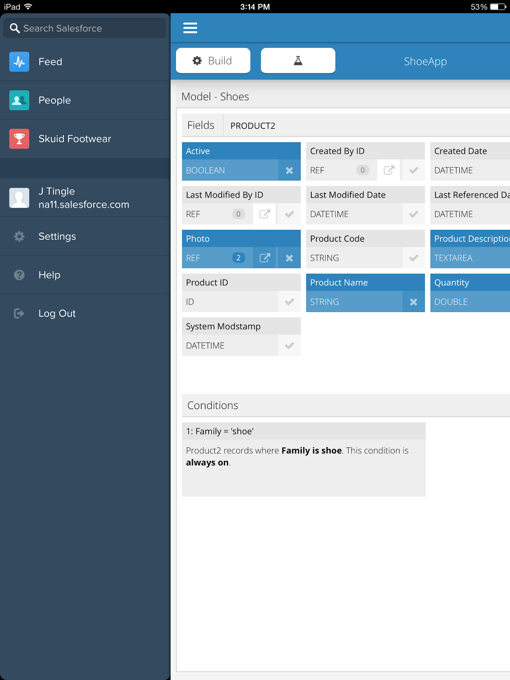Open the hamburger menu icon
This screenshot has width=510, height=680.
pyautogui.click(x=190, y=28)
